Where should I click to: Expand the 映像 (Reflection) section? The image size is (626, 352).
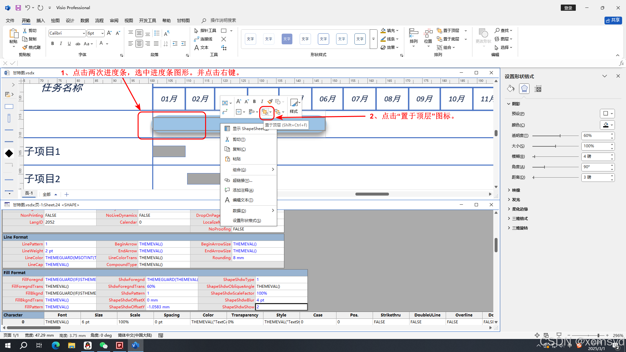(x=516, y=190)
